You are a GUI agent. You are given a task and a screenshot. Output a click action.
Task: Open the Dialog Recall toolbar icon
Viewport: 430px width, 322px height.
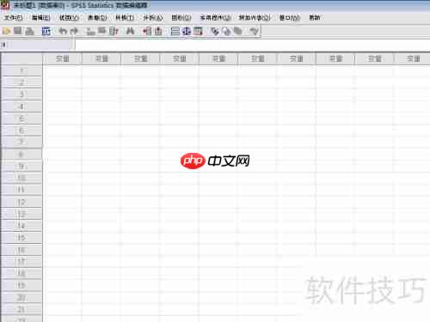46,31
